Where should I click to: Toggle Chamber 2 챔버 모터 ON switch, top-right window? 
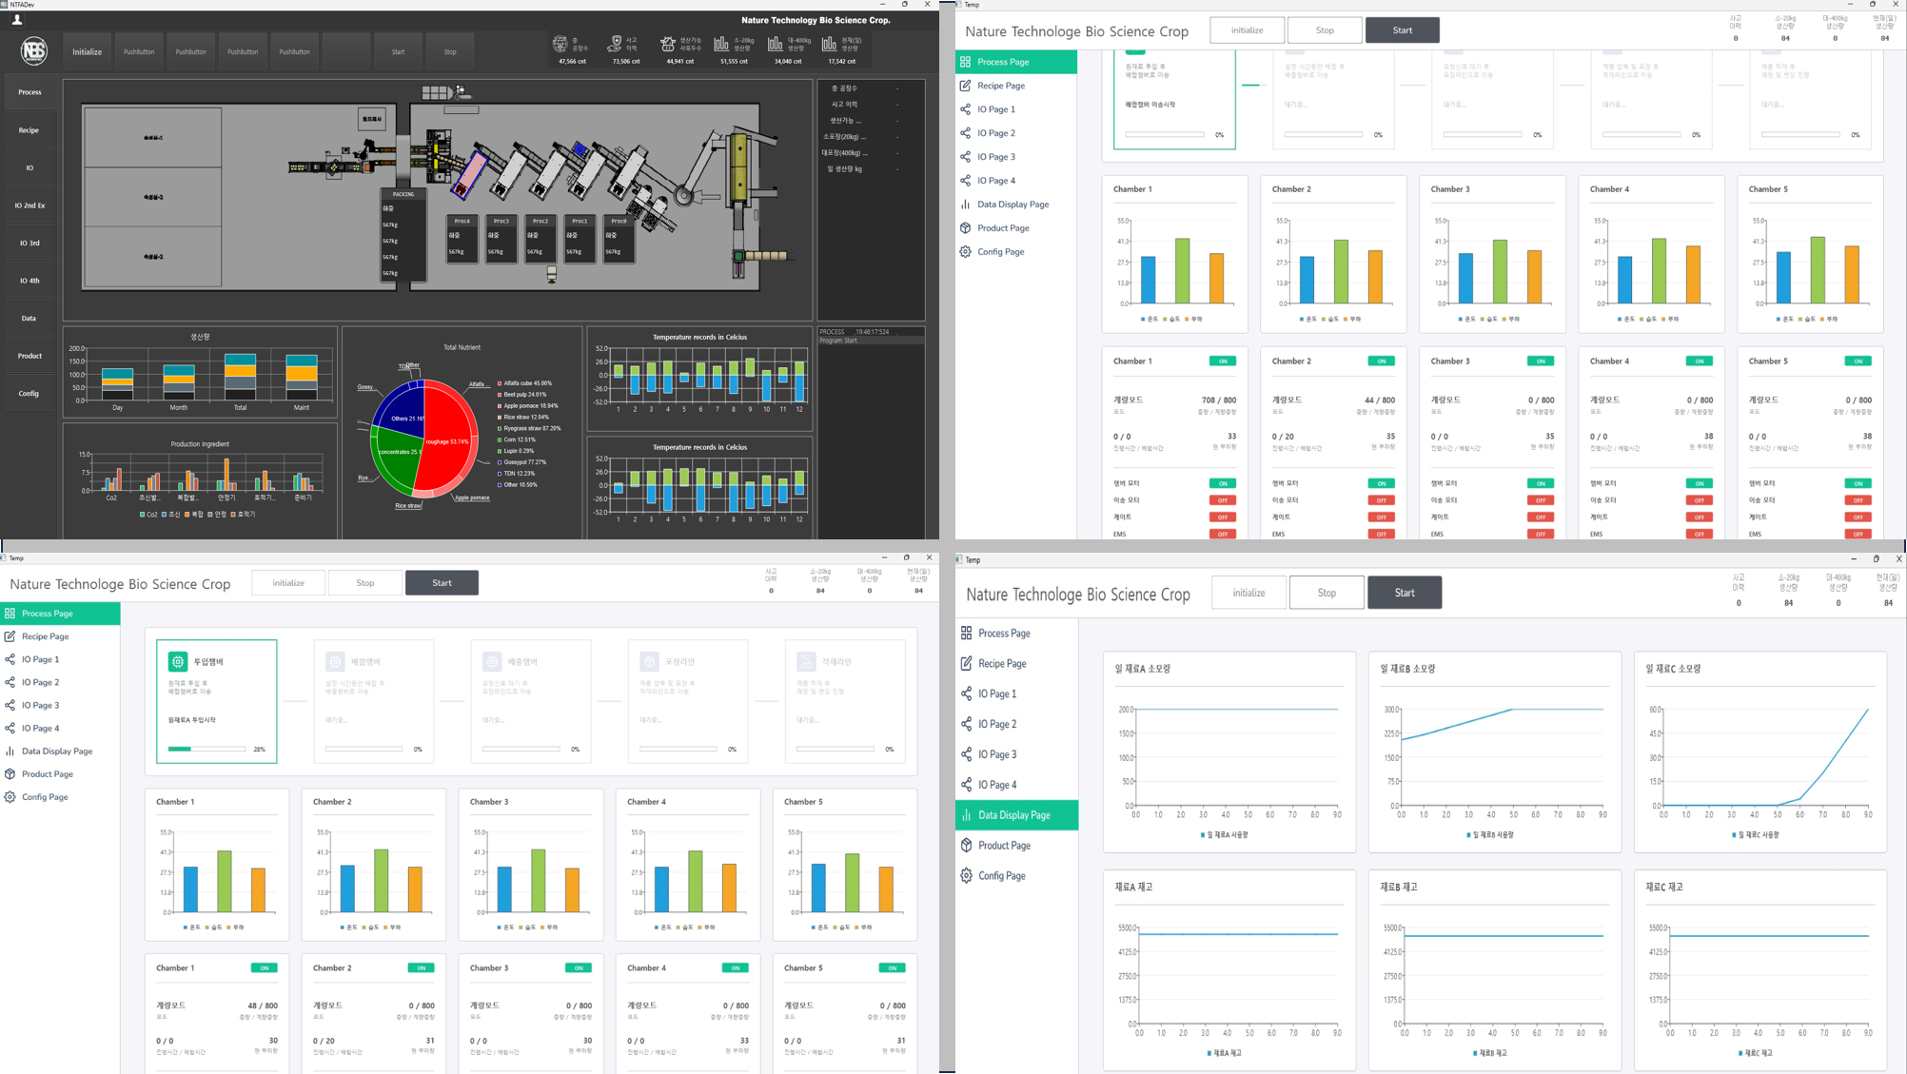1382,483
